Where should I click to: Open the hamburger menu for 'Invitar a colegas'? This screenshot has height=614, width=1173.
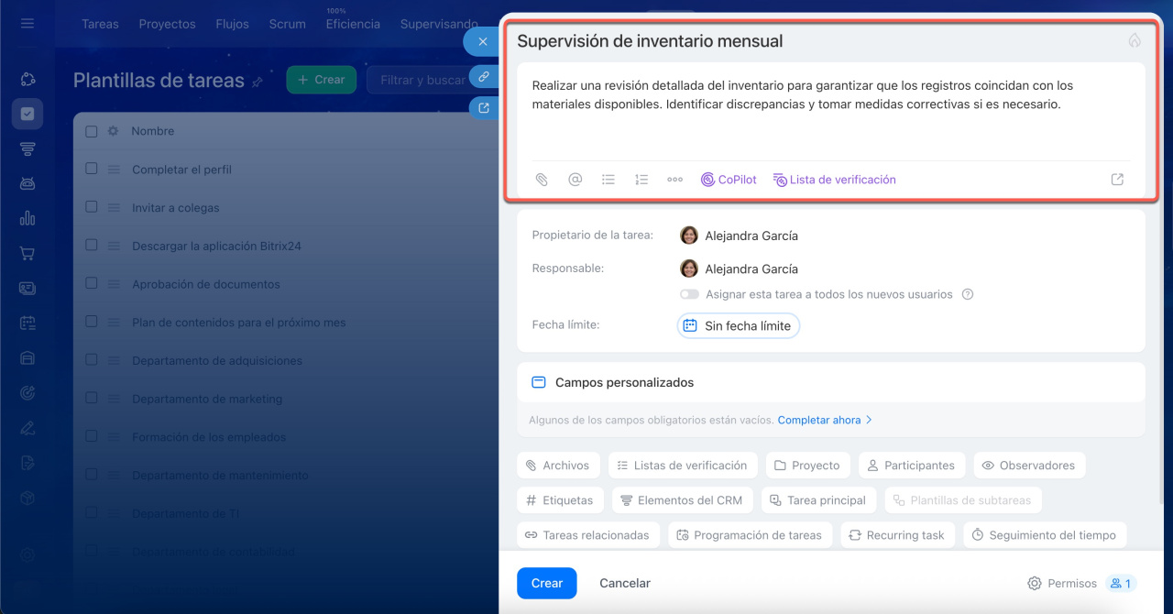[115, 208]
